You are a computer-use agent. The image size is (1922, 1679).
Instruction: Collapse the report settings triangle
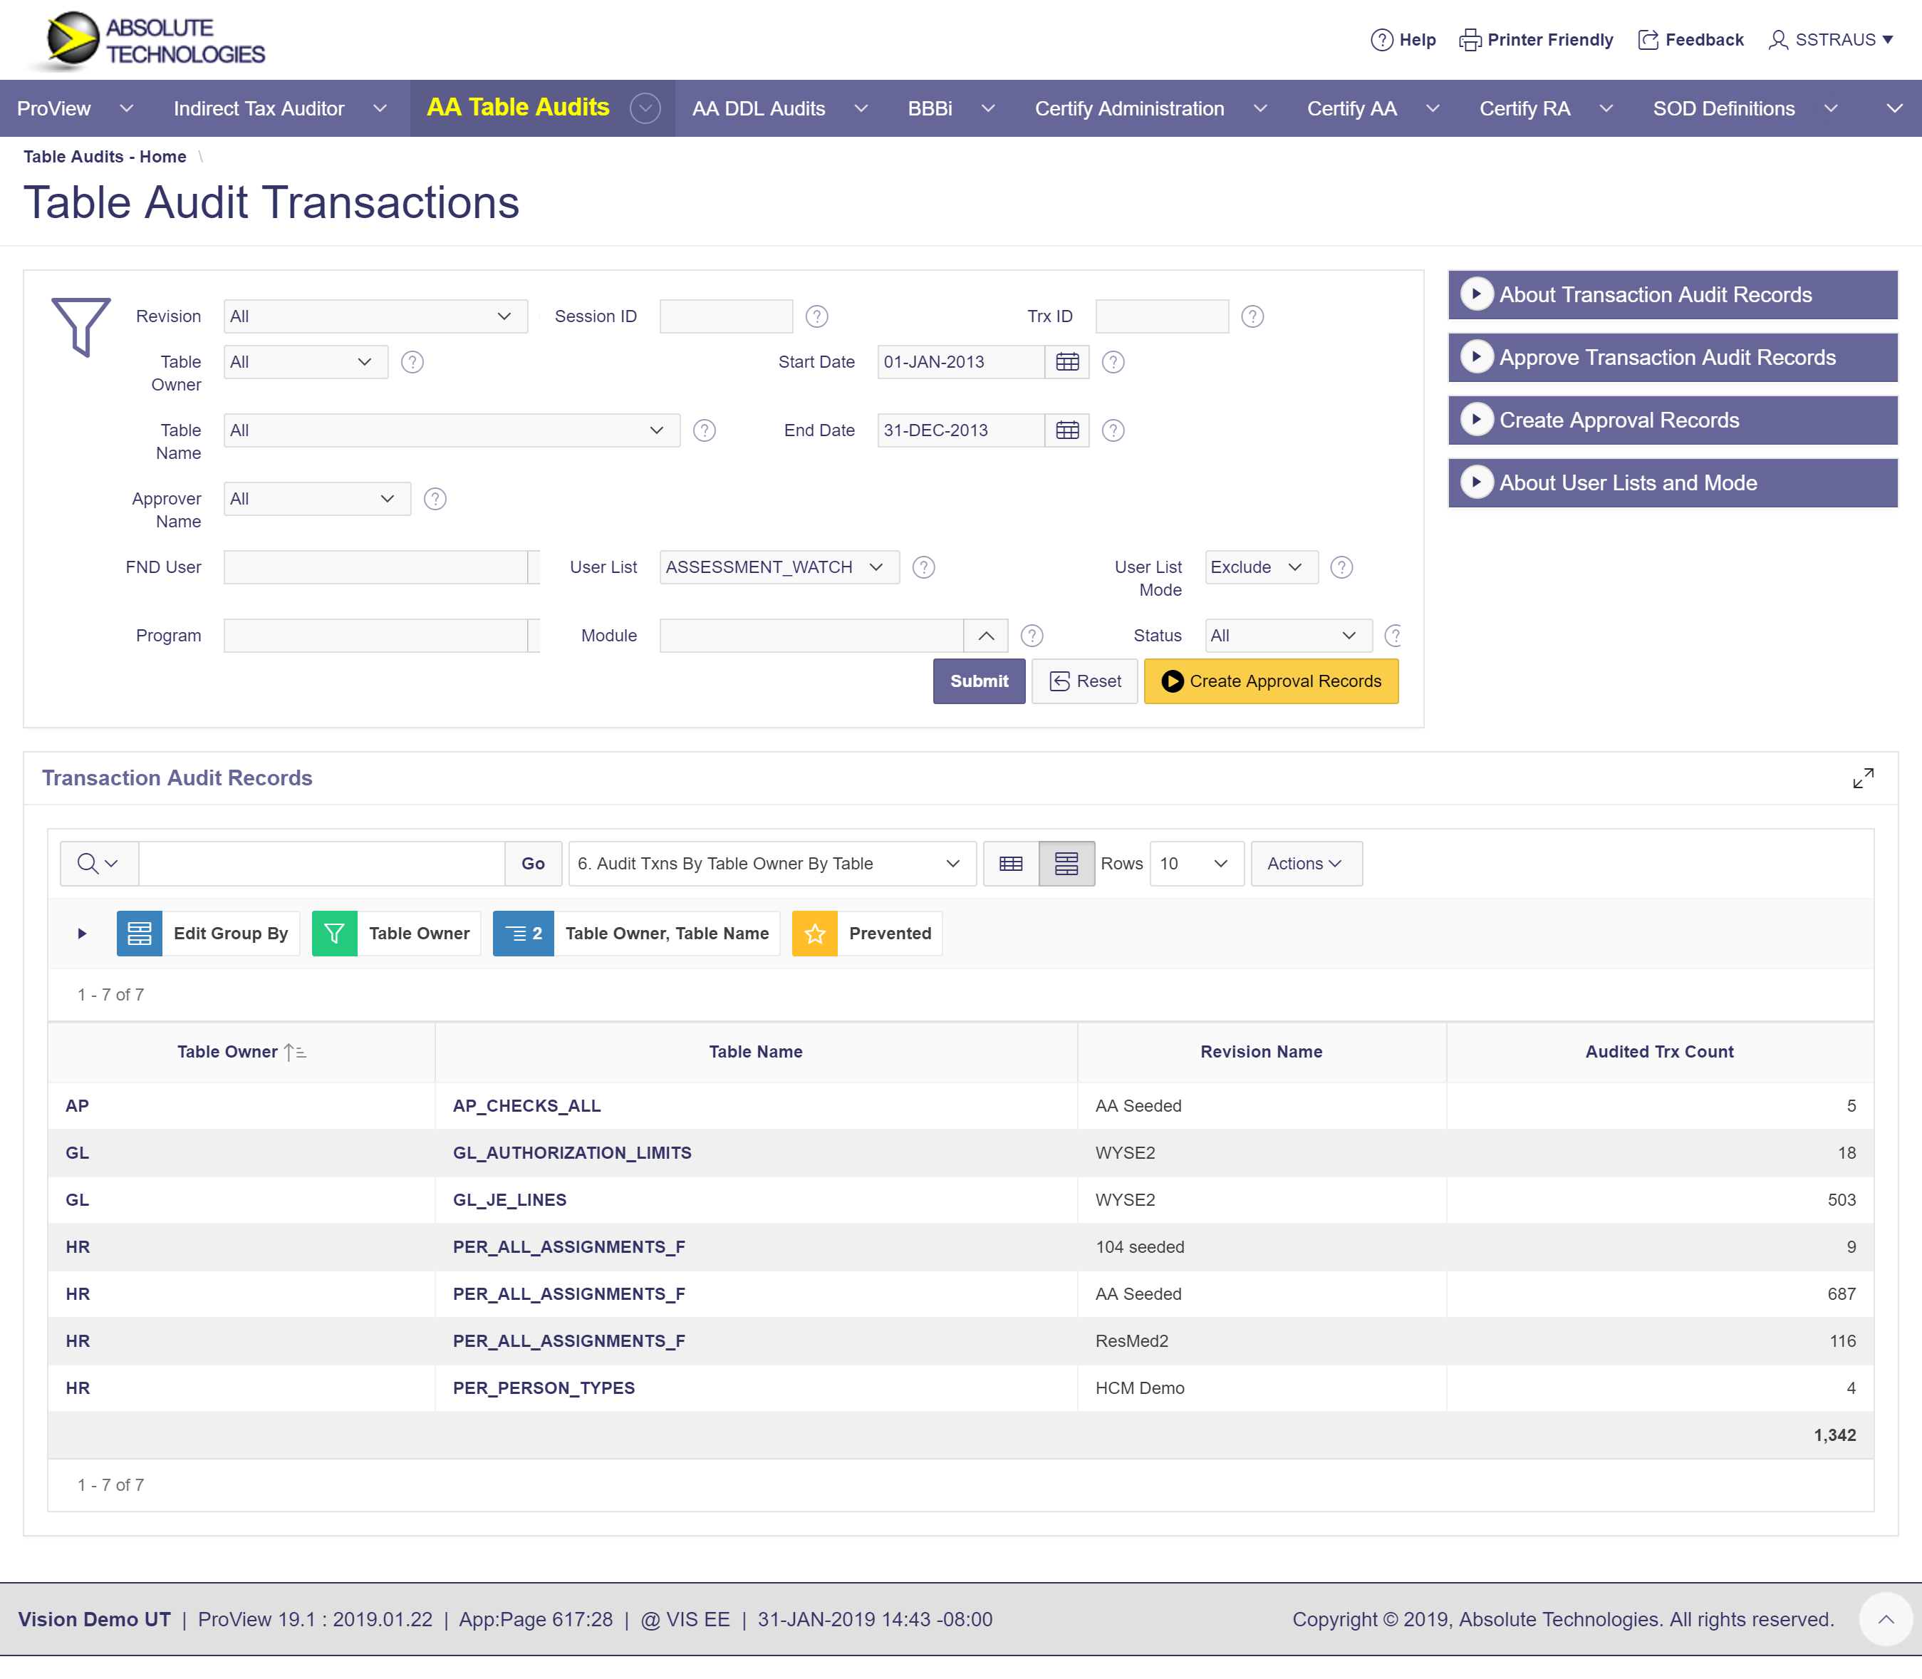point(83,933)
